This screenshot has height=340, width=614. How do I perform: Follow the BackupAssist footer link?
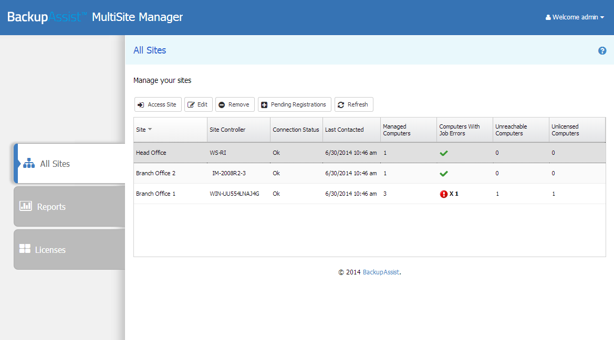tap(381, 272)
